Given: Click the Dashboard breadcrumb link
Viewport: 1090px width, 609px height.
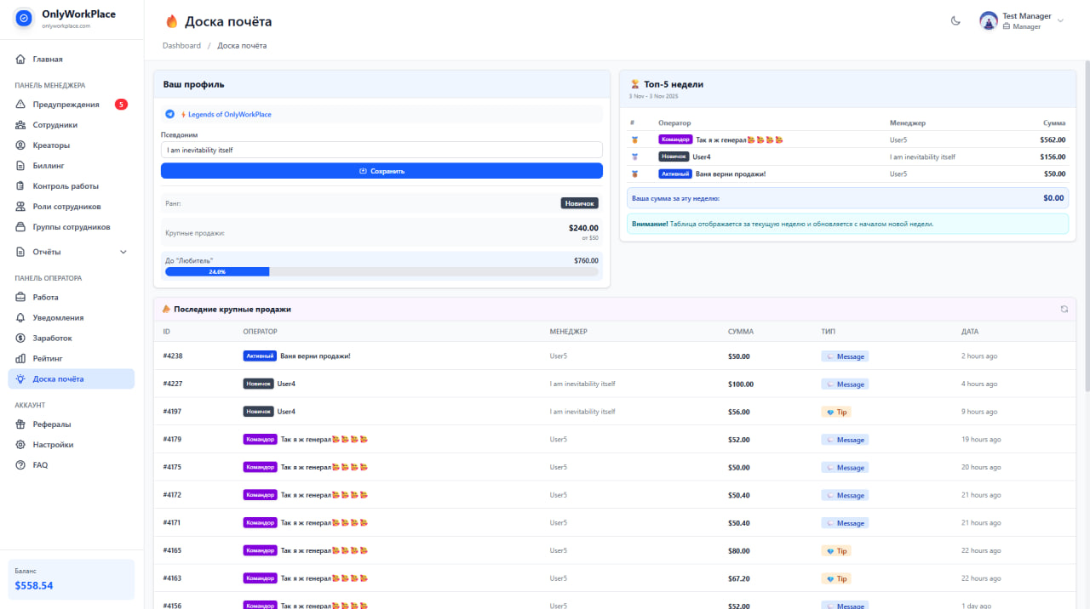Looking at the screenshot, I should point(181,46).
